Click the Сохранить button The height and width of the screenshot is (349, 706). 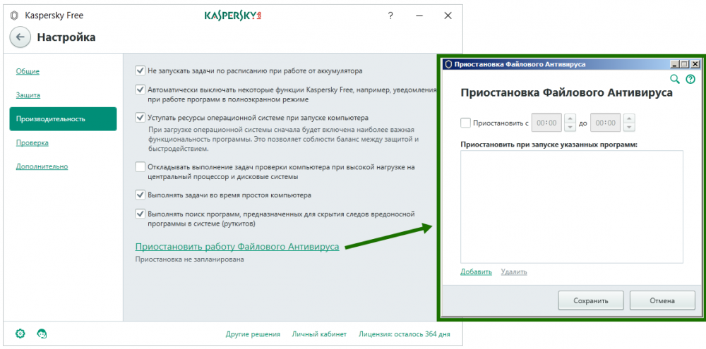tap(591, 300)
